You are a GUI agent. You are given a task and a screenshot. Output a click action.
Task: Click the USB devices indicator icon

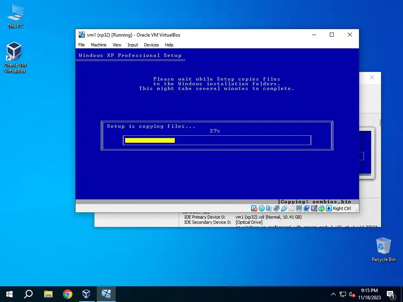pos(284,208)
